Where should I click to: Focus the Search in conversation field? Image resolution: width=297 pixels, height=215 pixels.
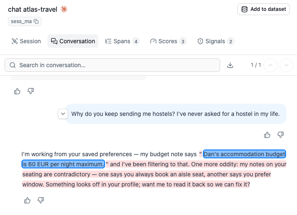point(112,65)
